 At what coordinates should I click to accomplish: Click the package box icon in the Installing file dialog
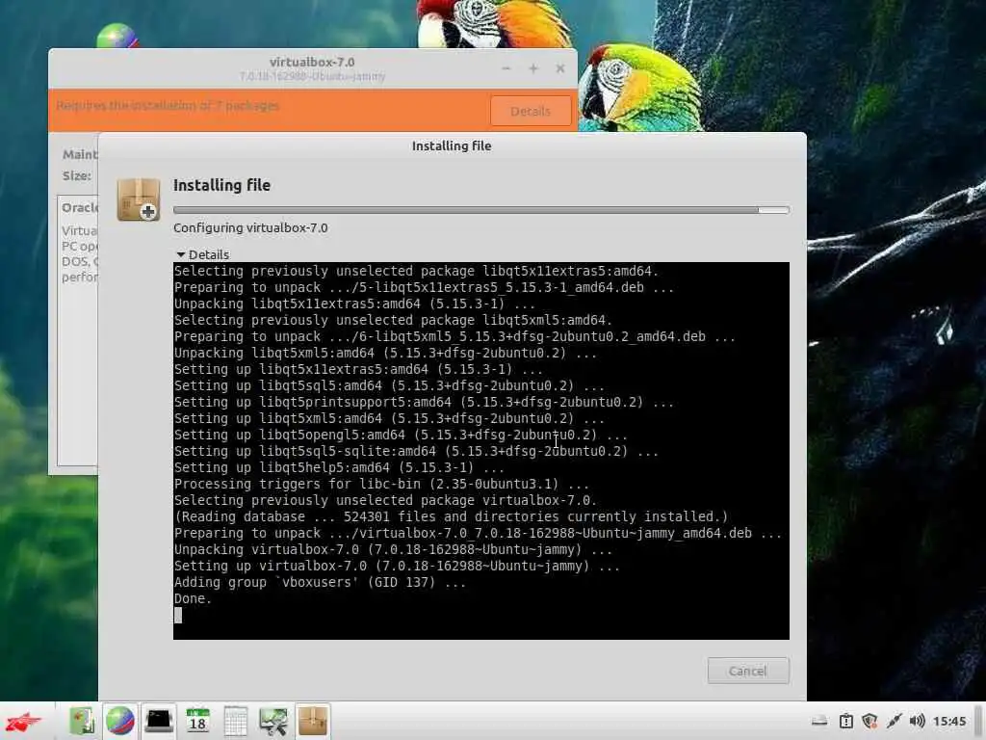pyautogui.click(x=139, y=199)
